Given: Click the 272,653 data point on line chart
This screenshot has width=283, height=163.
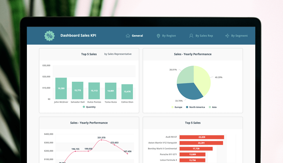Looking at the screenshot, I should point(114,145).
